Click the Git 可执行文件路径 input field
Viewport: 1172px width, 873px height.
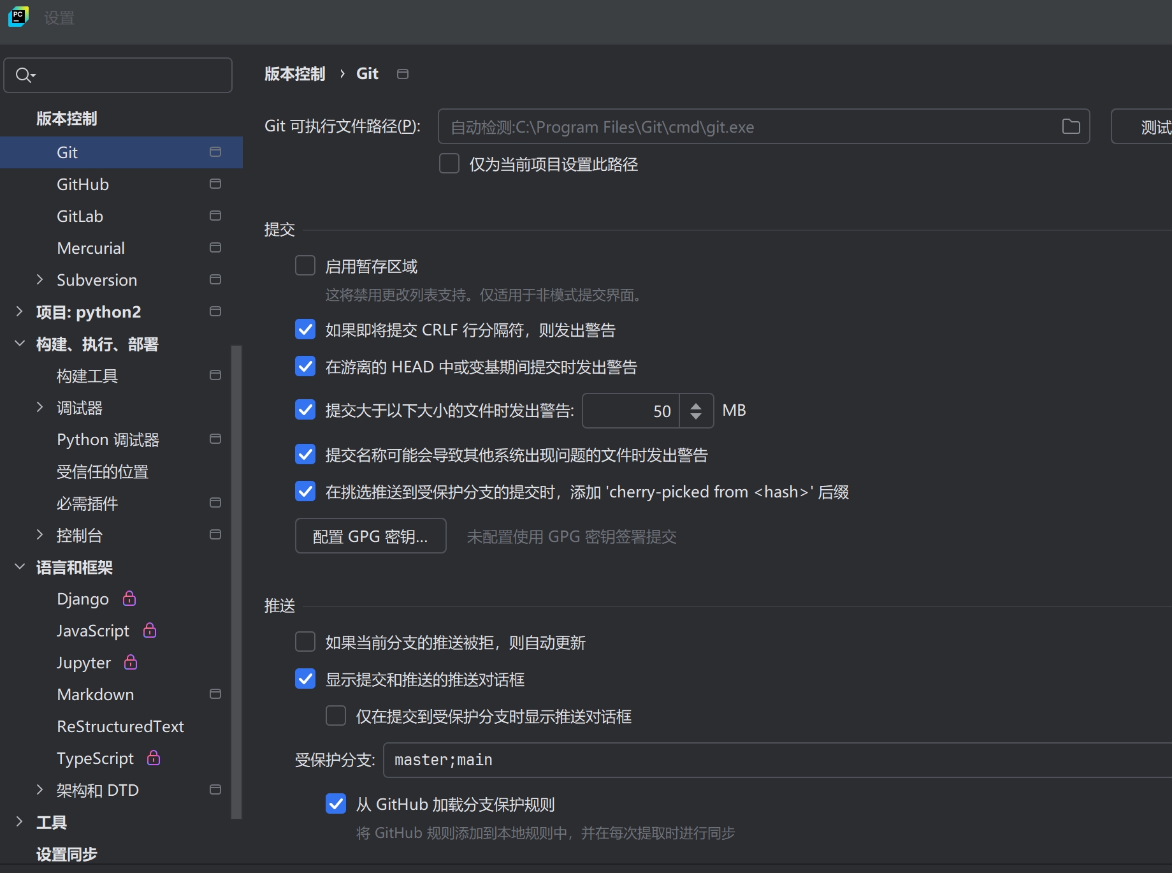(763, 126)
